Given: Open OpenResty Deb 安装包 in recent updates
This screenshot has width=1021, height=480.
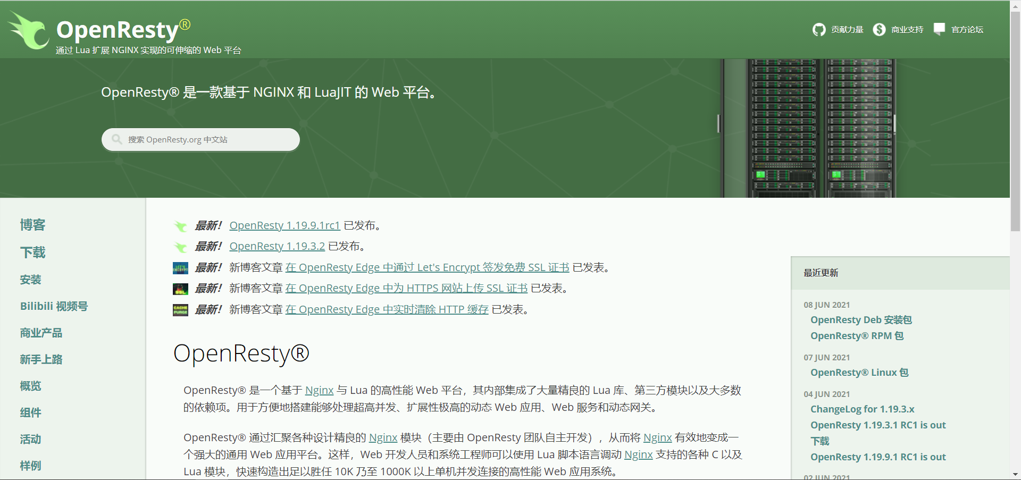Looking at the screenshot, I should [x=861, y=320].
